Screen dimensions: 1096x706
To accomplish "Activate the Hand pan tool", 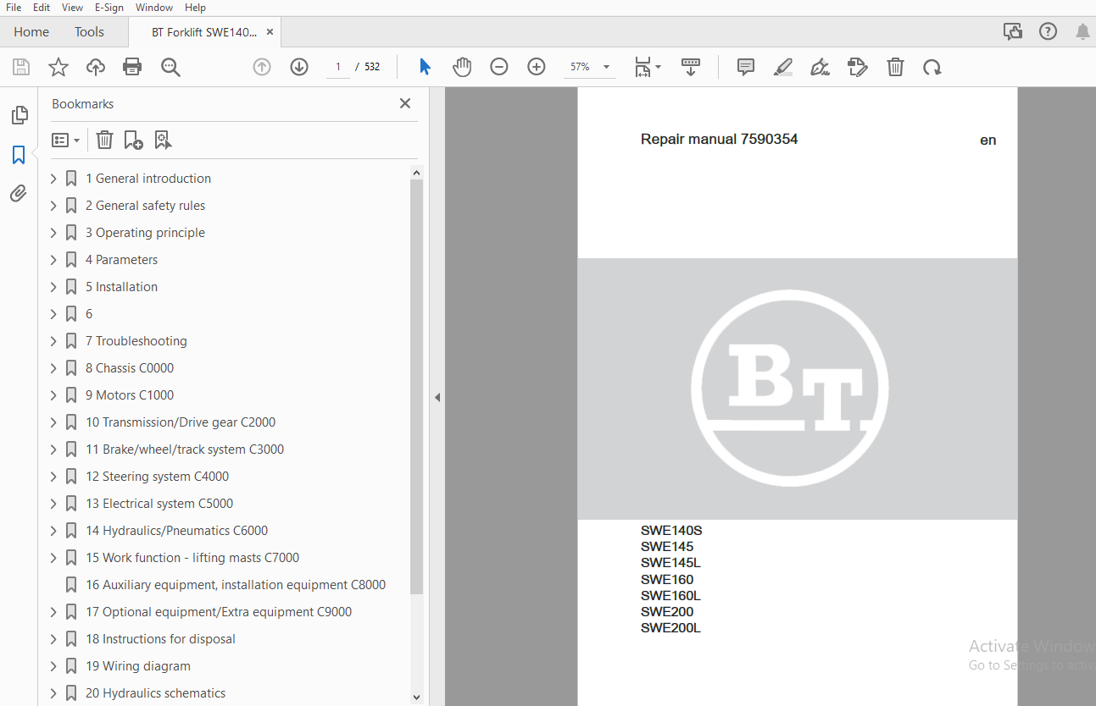I will pyautogui.click(x=461, y=67).
